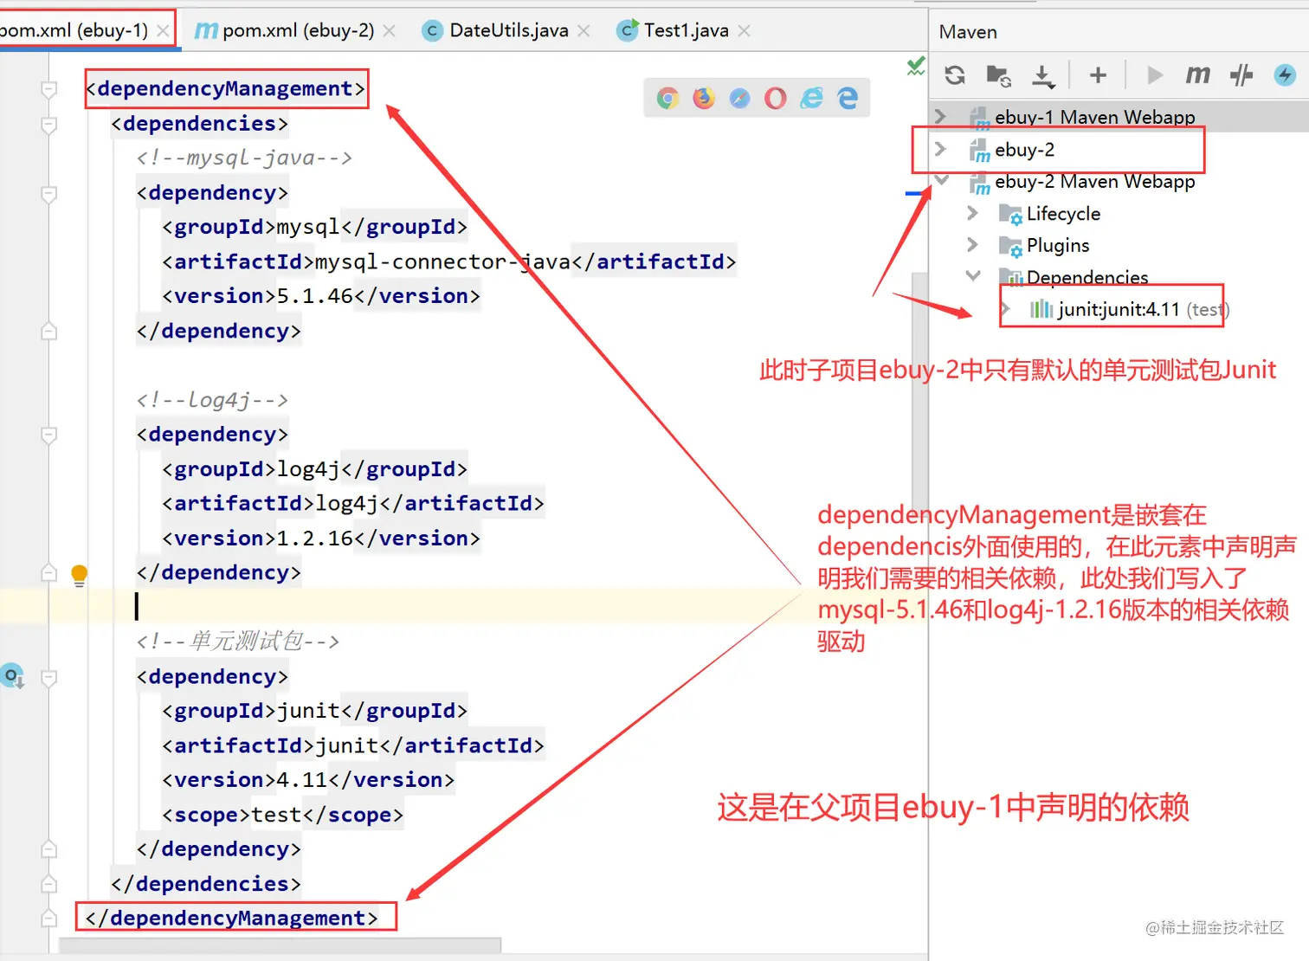The height and width of the screenshot is (961, 1309).
Task: Select the ebuy-2 tree row
Action: (1119, 149)
